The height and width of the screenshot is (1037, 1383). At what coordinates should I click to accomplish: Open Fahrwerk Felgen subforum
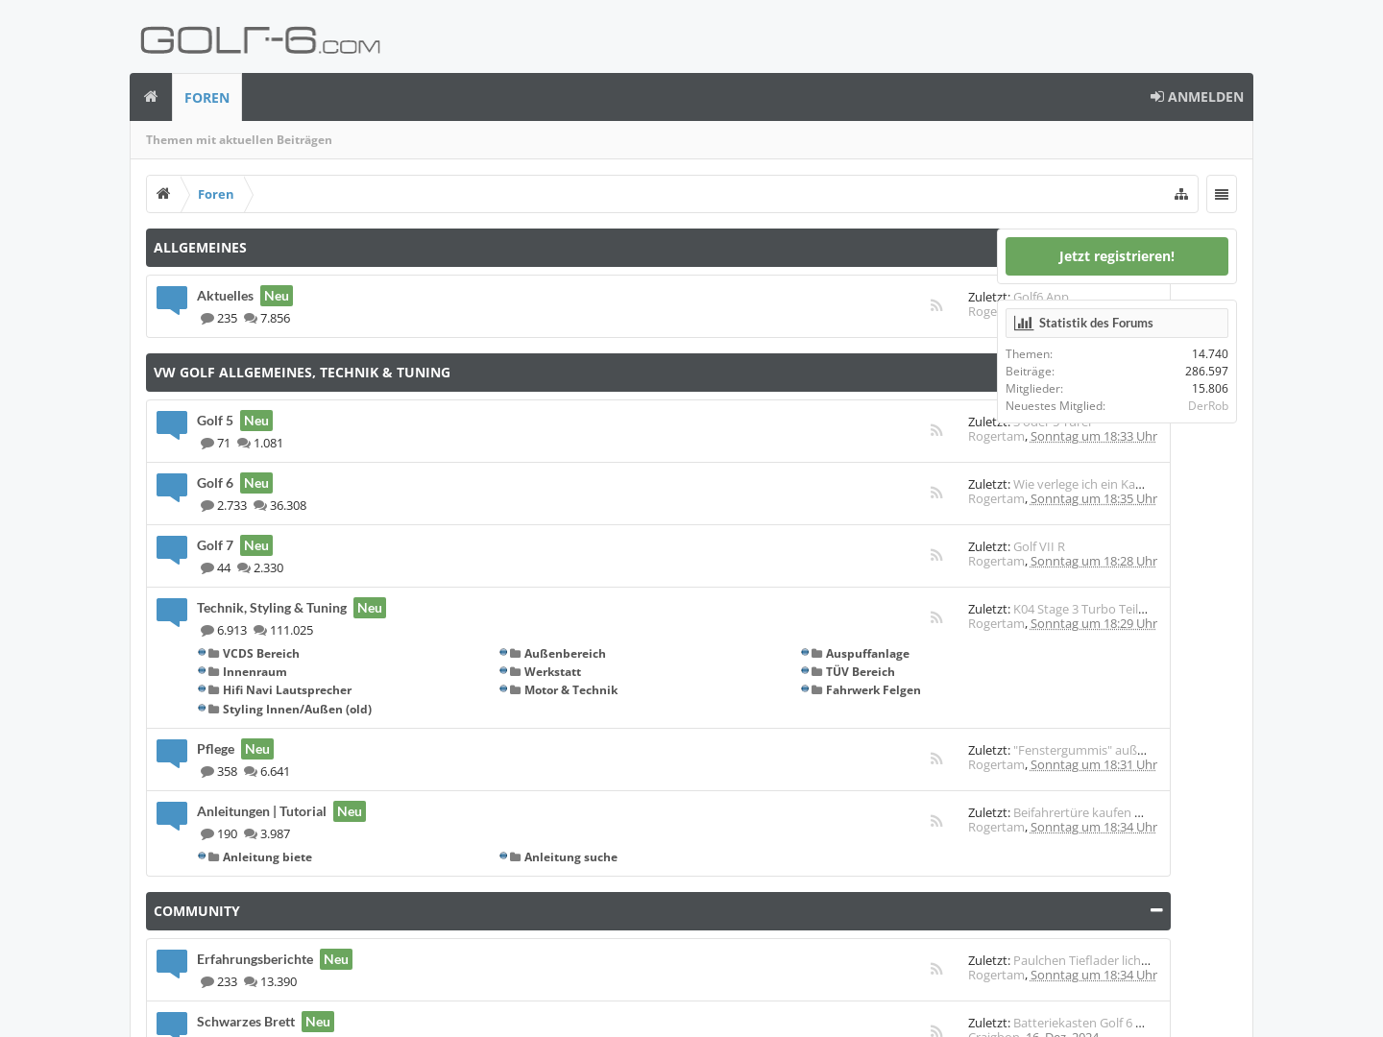(x=873, y=690)
